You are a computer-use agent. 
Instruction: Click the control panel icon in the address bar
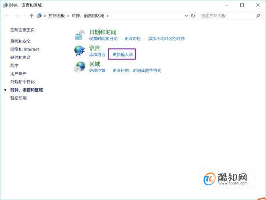pyautogui.click(x=39, y=16)
